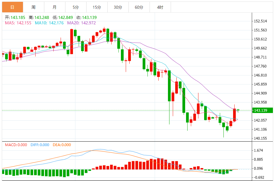Click the 148.711 price axis label
This screenshot has height=181, width=275.
261,57
